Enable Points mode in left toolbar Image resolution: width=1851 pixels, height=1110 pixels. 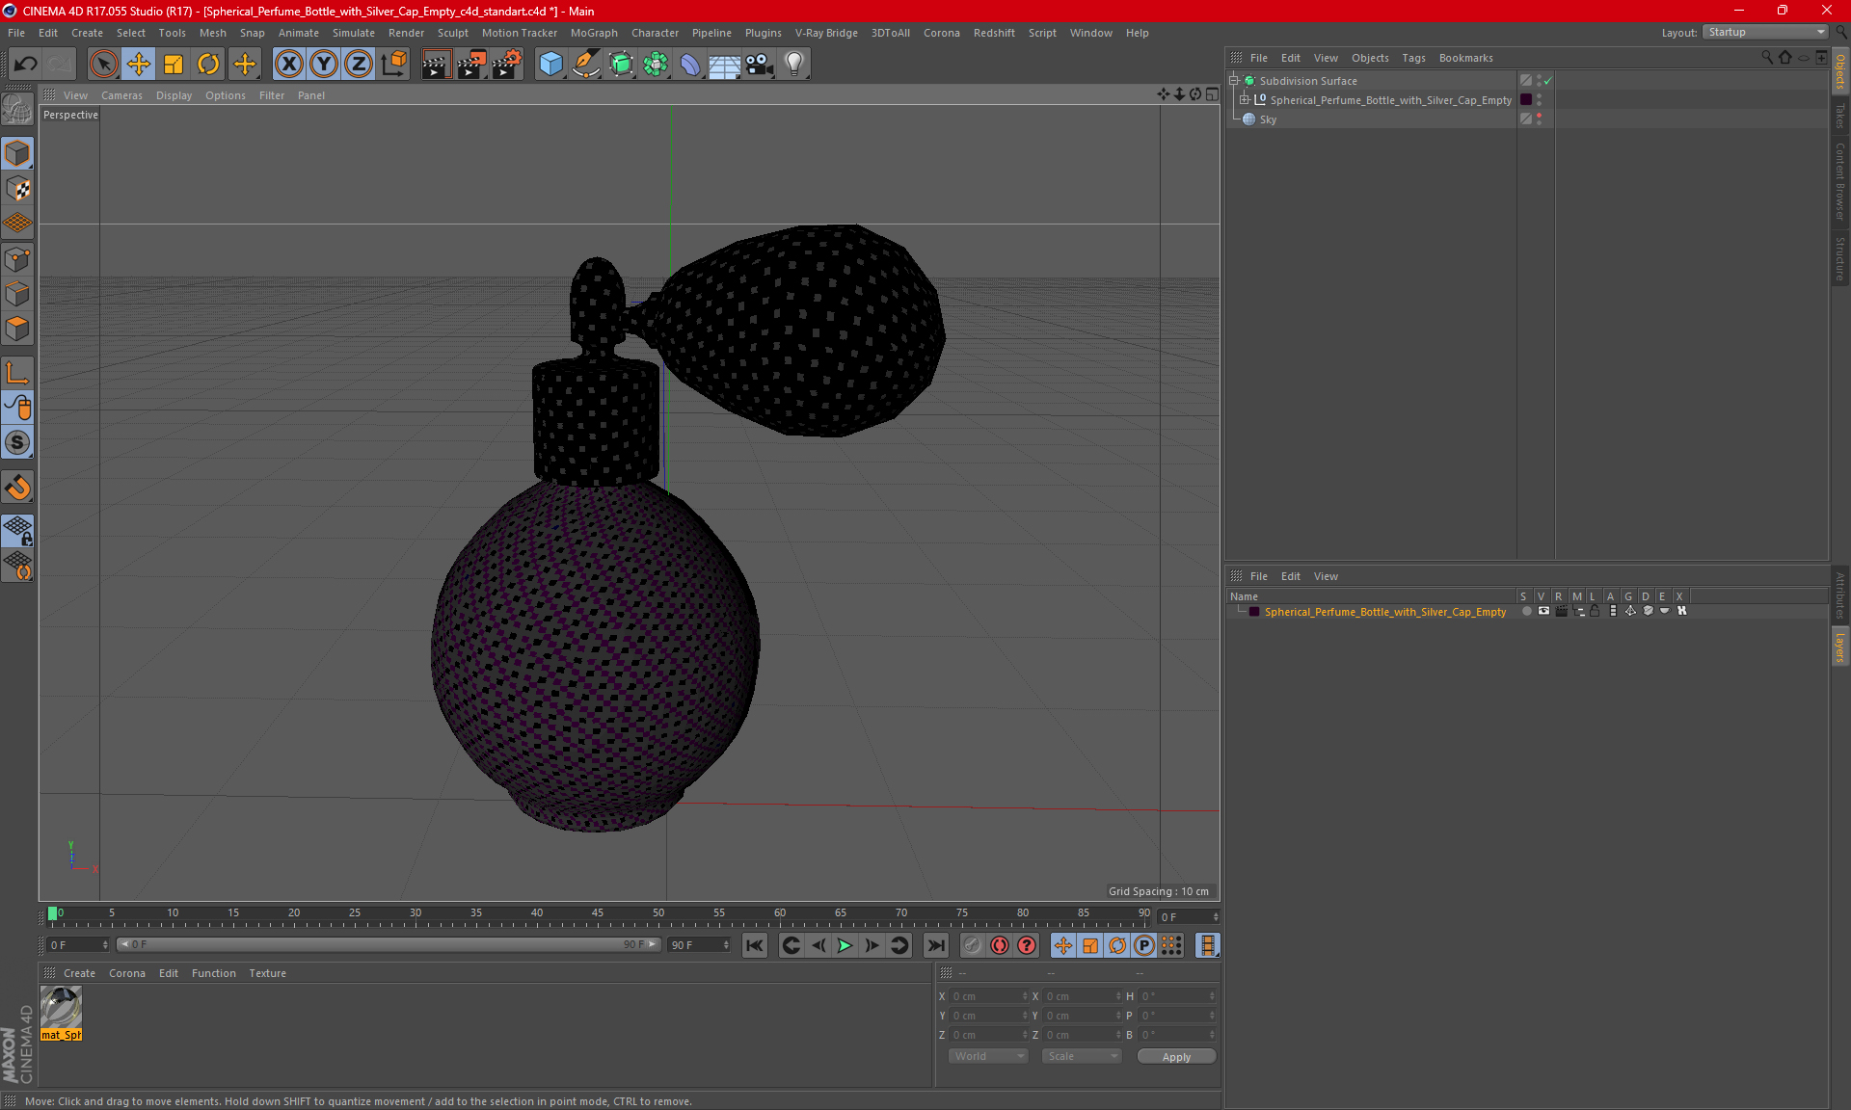point(18,259)
